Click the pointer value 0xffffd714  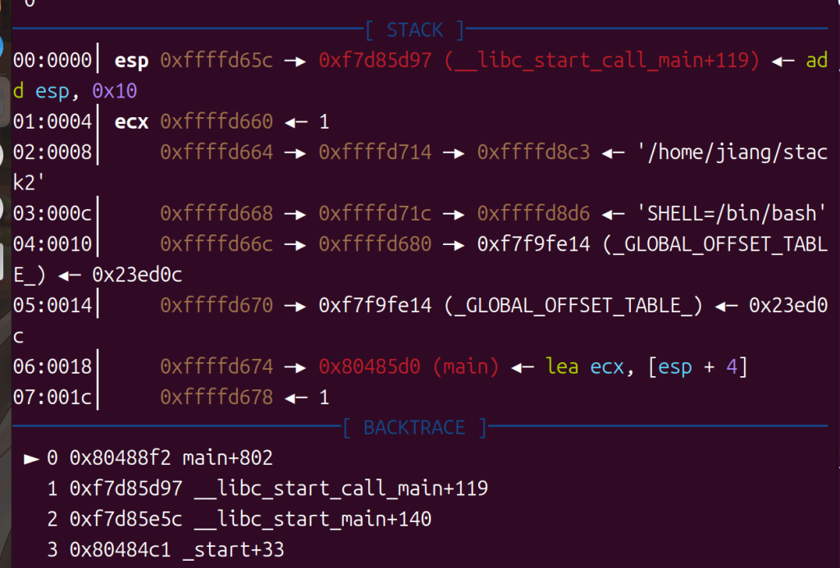pos(375,152)
